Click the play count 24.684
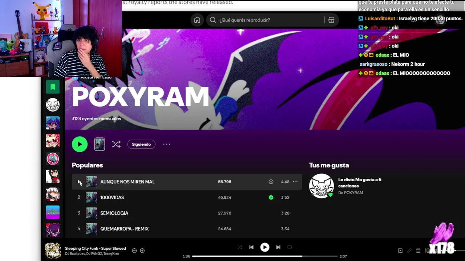Image resolution: width=465 pixels, height=261 pixels. (x=225, y=229)
